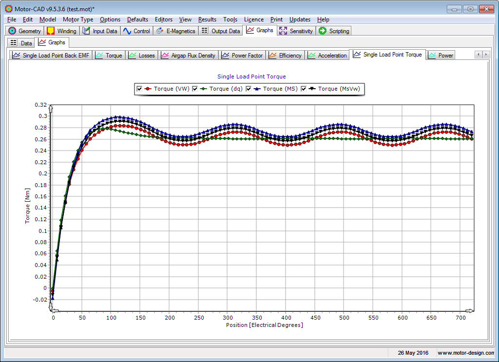Open the Results menu
499x362 pixels.
207,19
